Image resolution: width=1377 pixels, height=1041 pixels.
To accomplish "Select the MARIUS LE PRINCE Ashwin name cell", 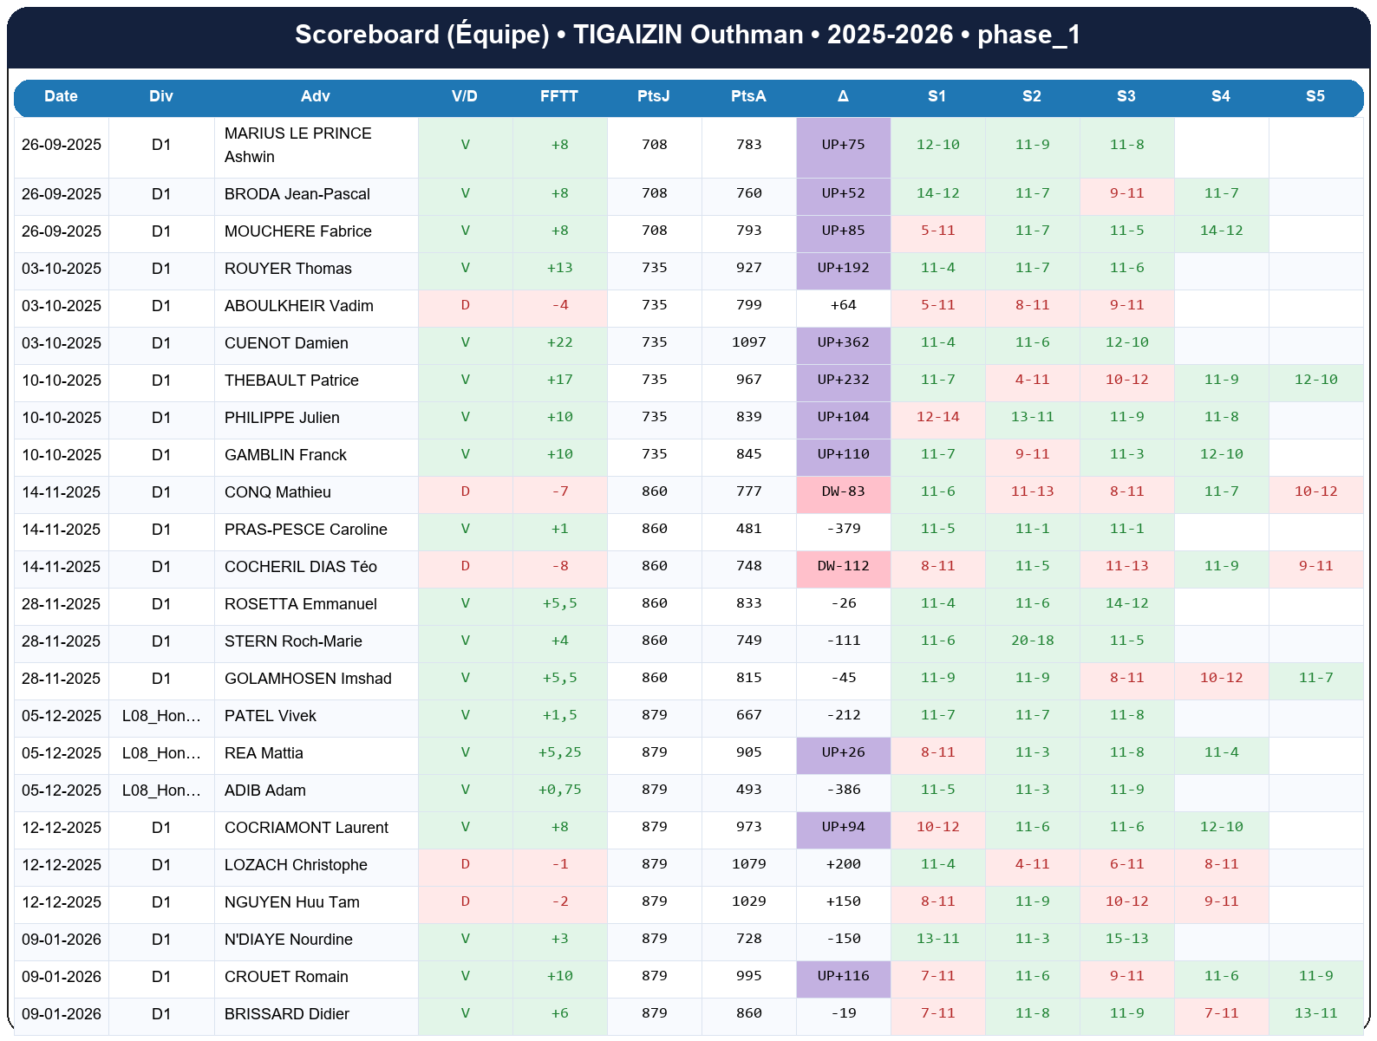I will [297, 146].
